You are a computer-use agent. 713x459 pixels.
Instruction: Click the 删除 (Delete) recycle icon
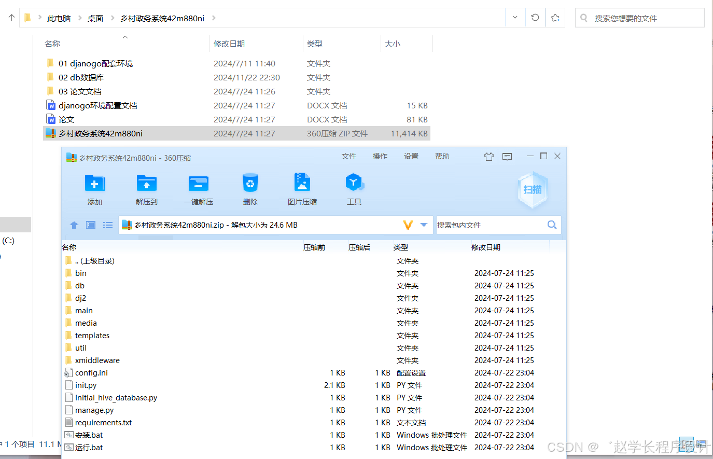pos(250,183)
